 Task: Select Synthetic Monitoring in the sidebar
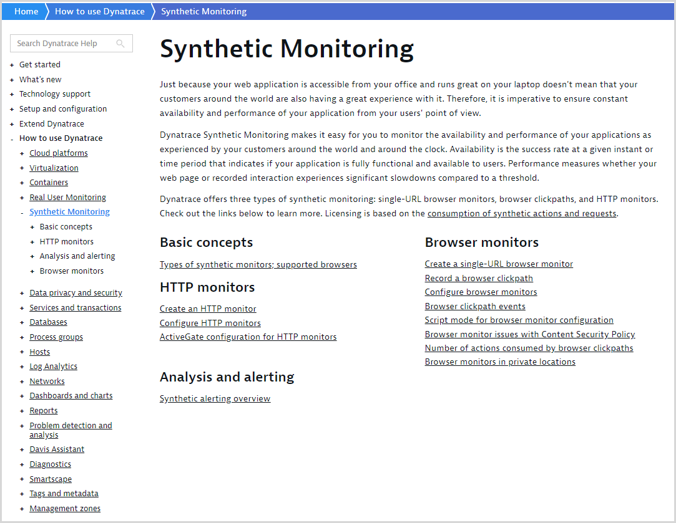69,212
